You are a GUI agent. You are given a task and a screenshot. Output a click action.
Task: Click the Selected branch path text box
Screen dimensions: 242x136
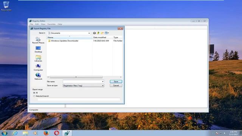pos(79,100)
